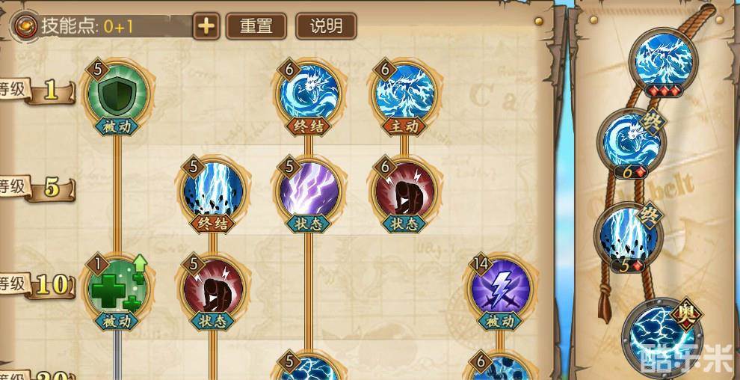Select the lightning dragon 主动 skill

tap(404, 94)
